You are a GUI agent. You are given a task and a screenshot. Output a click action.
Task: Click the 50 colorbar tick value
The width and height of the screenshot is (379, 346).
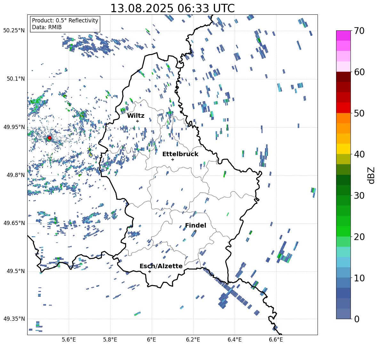pyautogui.click(x=359, y=113)
